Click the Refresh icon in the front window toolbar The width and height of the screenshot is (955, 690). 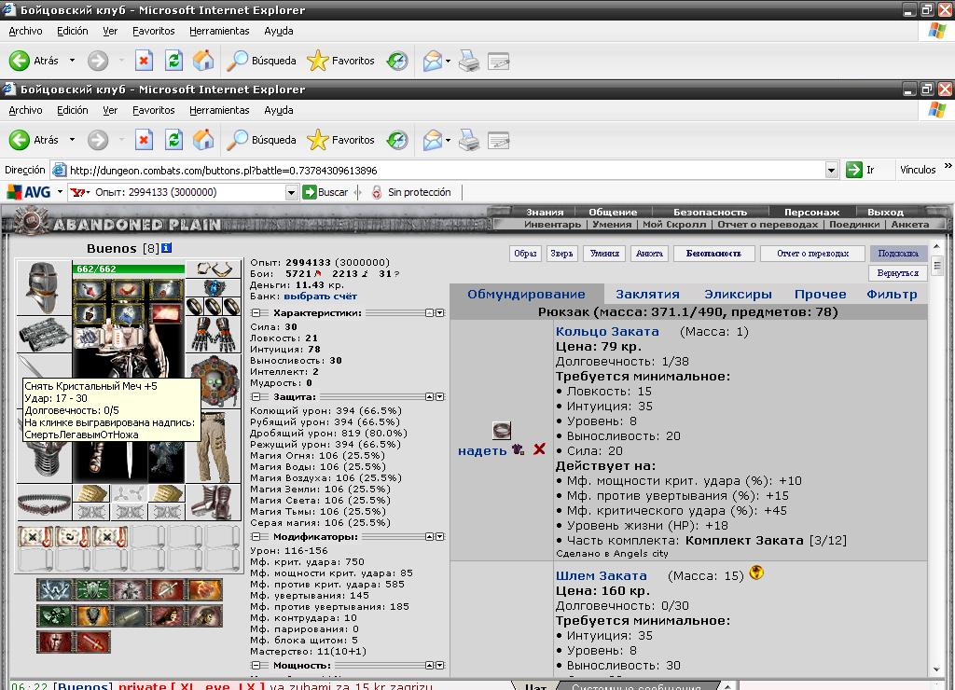point(173,140)
